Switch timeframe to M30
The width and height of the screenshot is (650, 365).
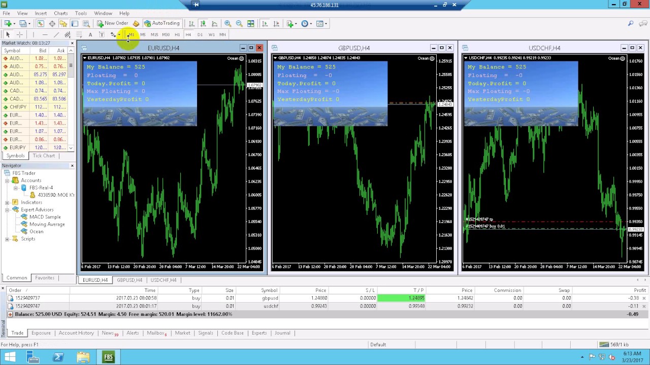166,34
